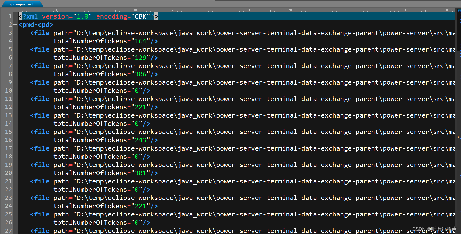Click the <file tag on line 19
Image resolution: width=461 pixels, height=234 pixels.
[x=40, y=165]
